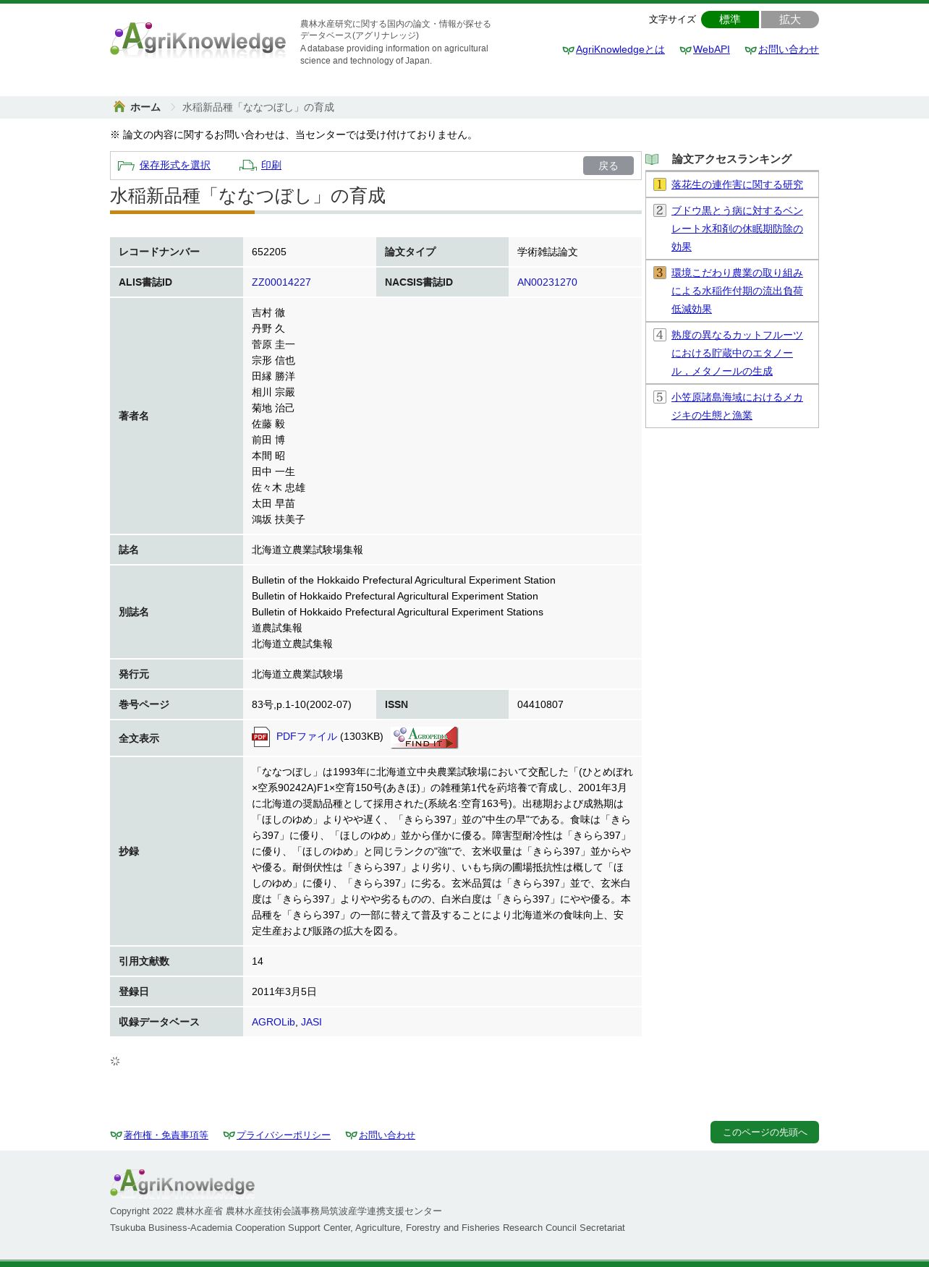Viewport: 929px width, 1267px height.
Task: Click the AgriKnowledge logo in header
Action: (198, 39)
